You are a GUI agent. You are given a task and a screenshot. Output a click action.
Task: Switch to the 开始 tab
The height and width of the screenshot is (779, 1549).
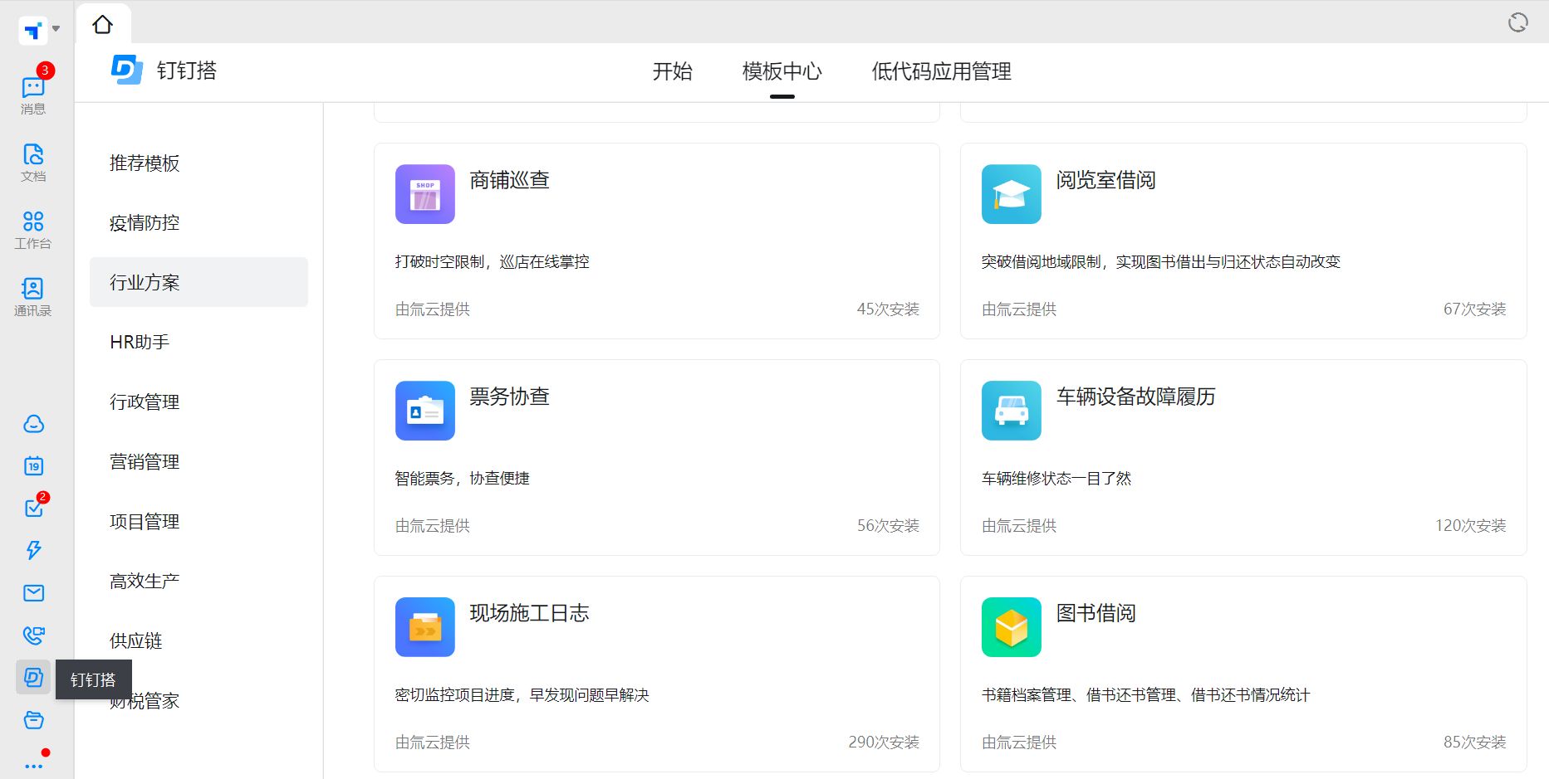pyautogui.click(x=673, y=71)
